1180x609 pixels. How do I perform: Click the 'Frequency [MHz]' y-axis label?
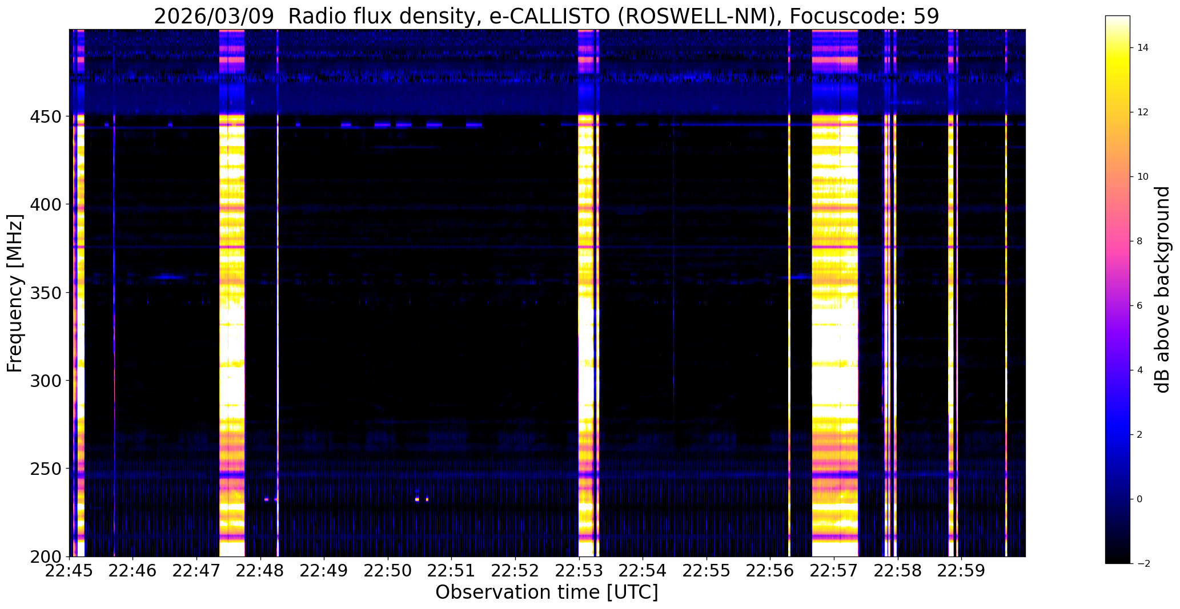click(15, 293)
